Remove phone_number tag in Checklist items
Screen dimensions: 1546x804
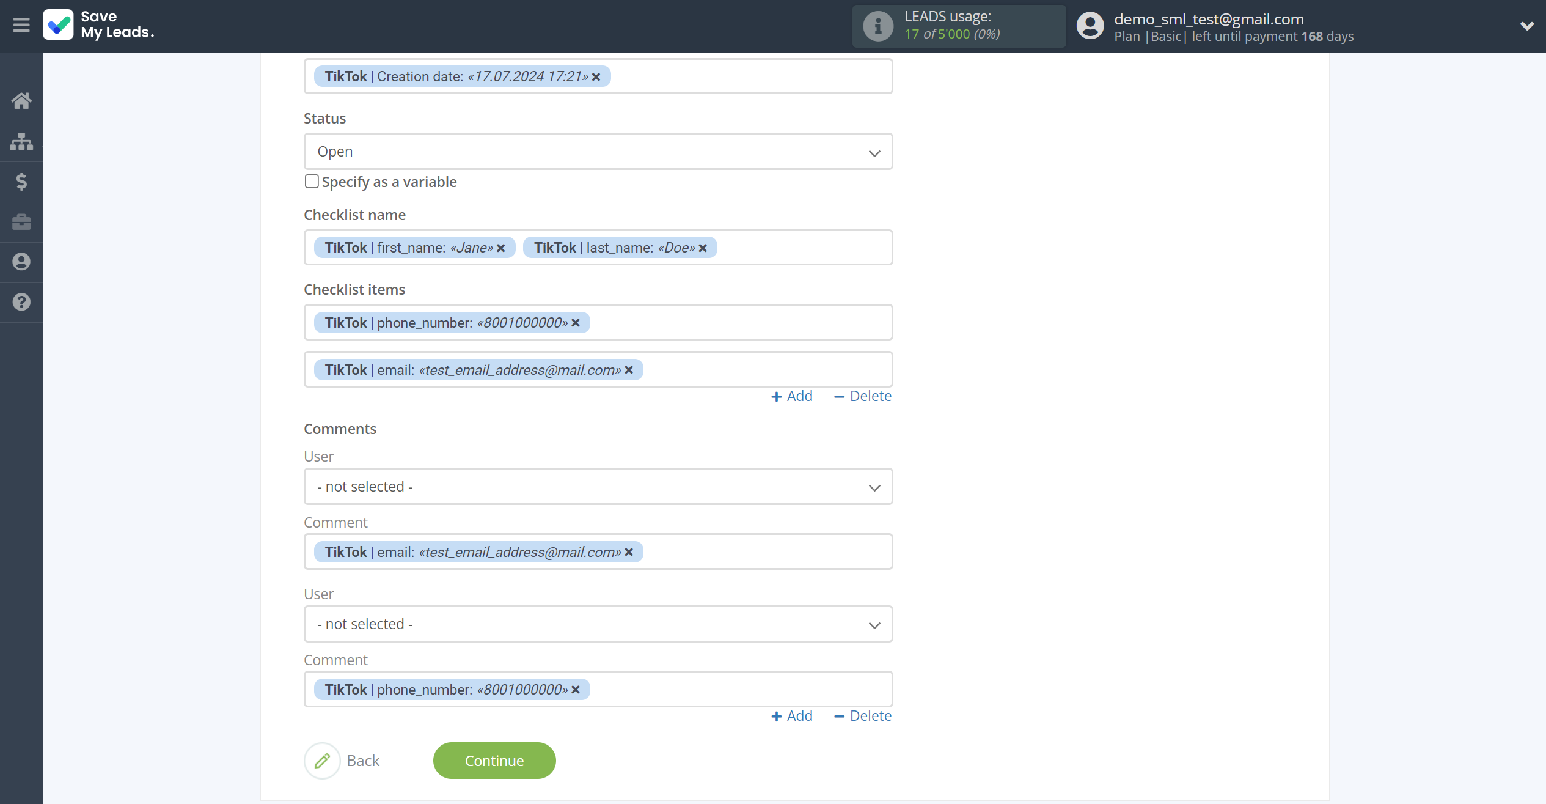[x=576, y=323]
